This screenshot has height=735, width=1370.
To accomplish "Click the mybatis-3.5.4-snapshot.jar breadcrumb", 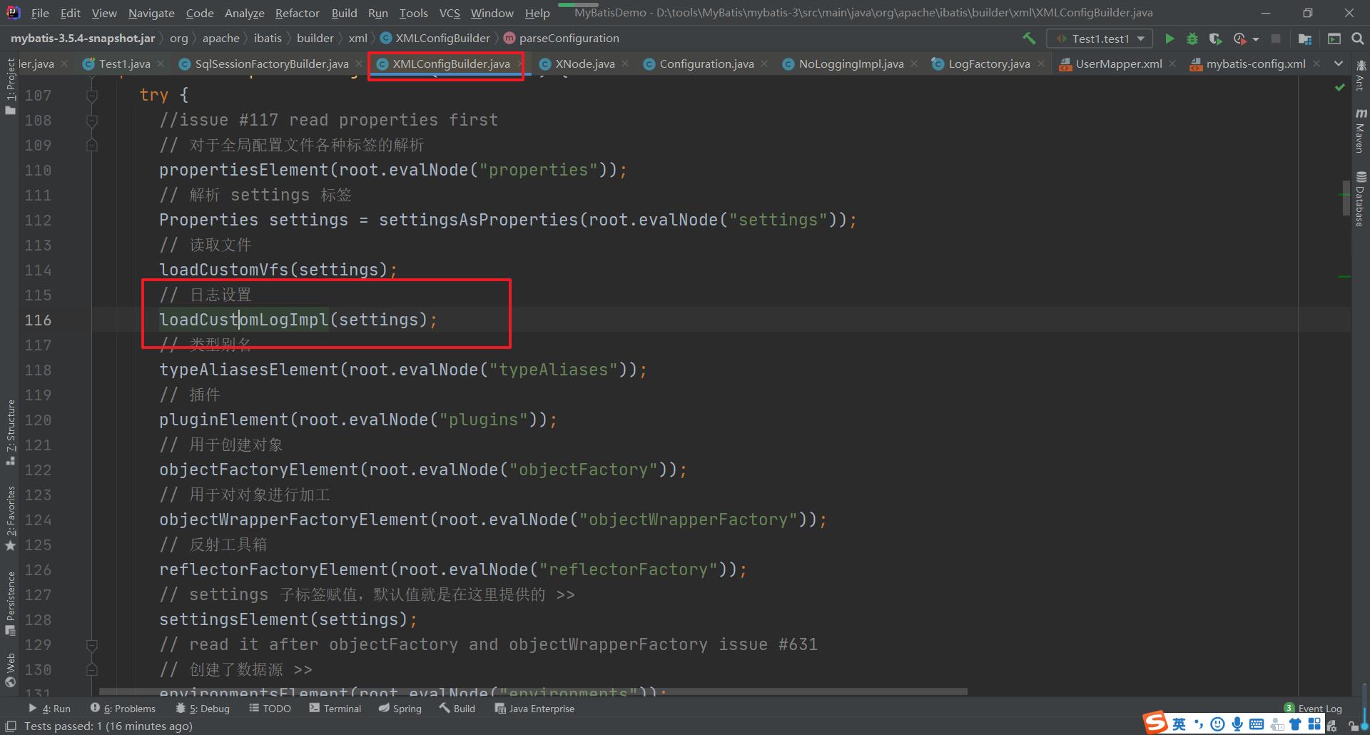I will point(83,39).
